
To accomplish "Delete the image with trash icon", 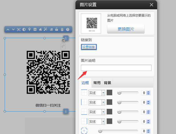I will (62, 29).
